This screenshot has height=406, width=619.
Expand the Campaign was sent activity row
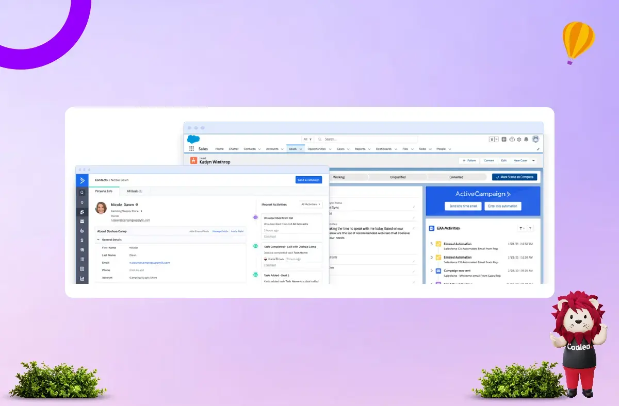(432, 270)
